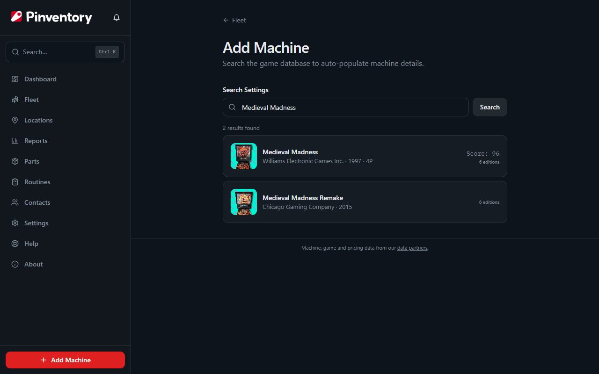Go to Locations page
599x374 pixels.
coord(65,120)
